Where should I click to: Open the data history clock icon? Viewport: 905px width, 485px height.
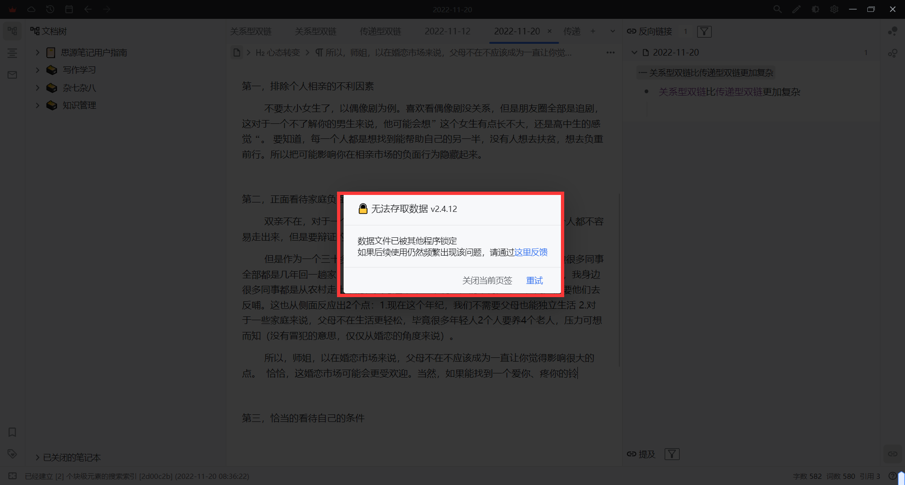(x=50, y=9)
